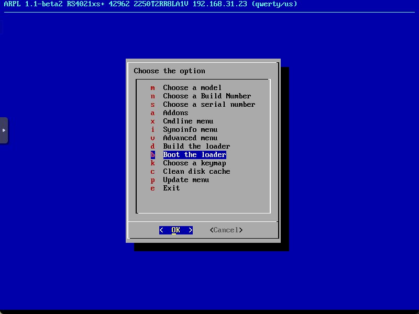Select 'Choose a model' menu option
The width and height of the screenshot is (419, 314).
192,88
